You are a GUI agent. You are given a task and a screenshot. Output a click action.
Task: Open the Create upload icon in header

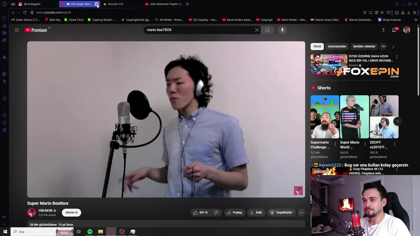click(x=383, y=30)
